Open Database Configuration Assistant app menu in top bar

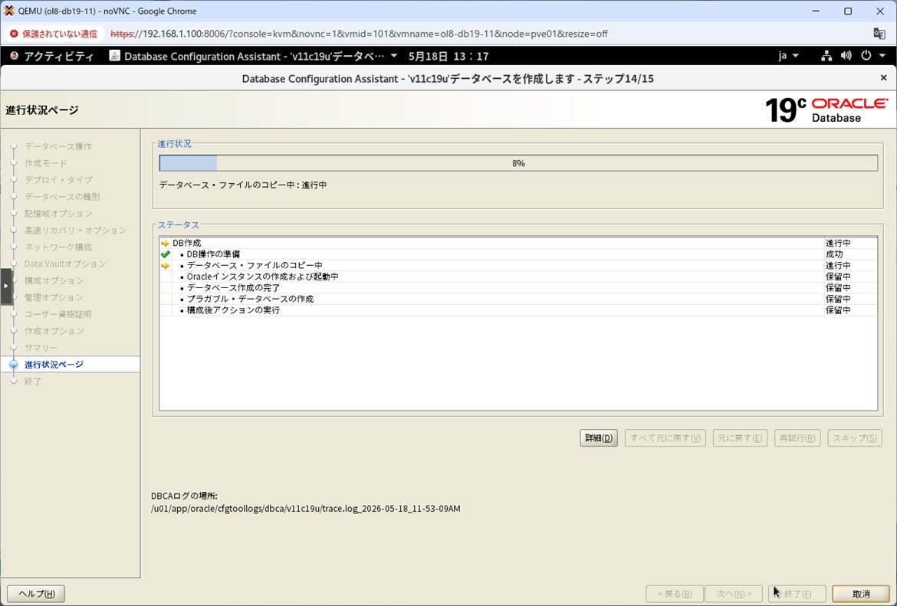[x=254, y=56]
